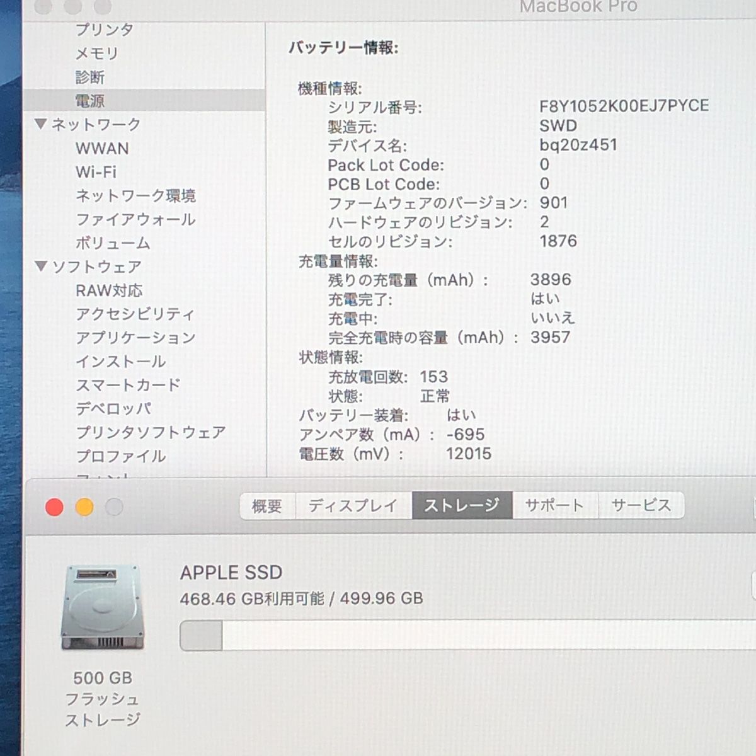Select ボリューム under ネットワーク
The height and width of the screenshot is (756, 756).
112,243
